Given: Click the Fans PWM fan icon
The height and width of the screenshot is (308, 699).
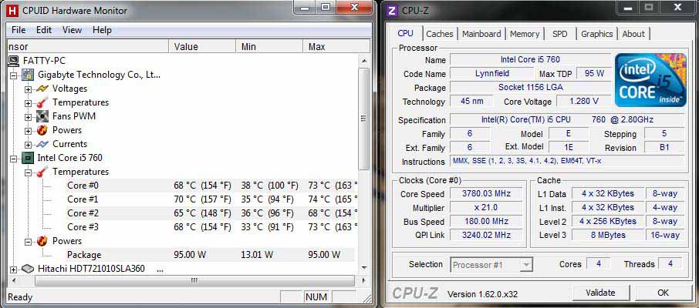Looking at the screenshot, I should [42, 116].
